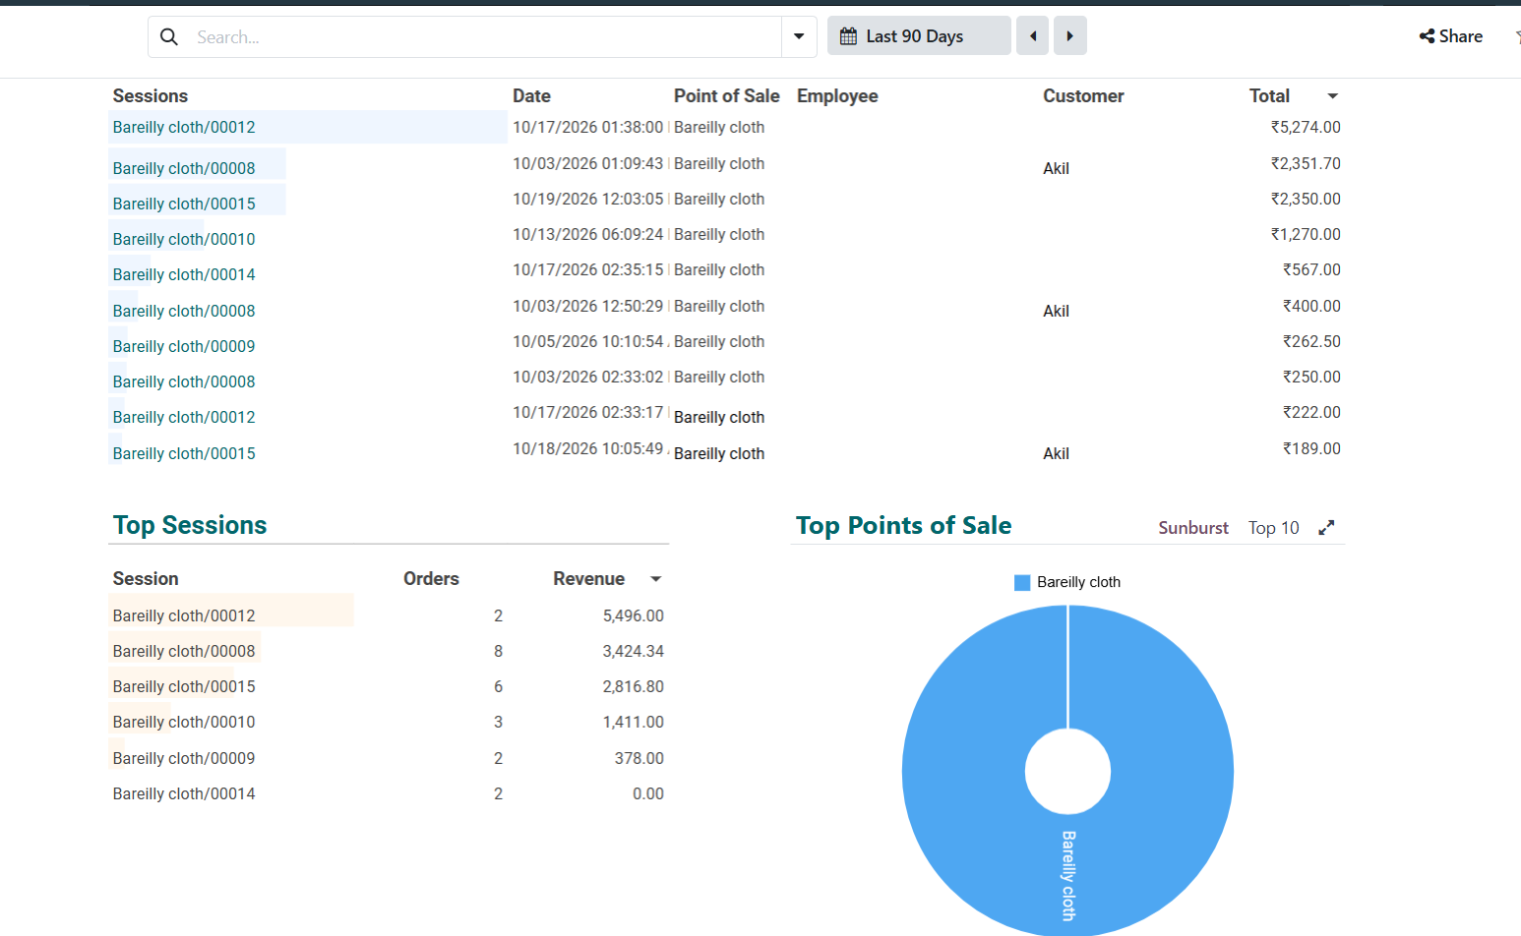Open session 00015 with total ₹2,350.00

pos(184,204)
